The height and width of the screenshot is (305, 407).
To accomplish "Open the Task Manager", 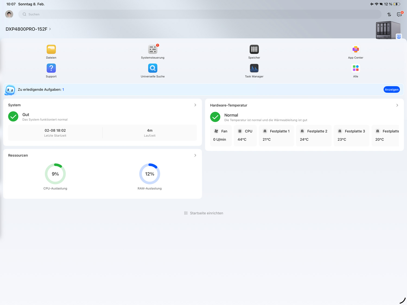I will 254,68.
